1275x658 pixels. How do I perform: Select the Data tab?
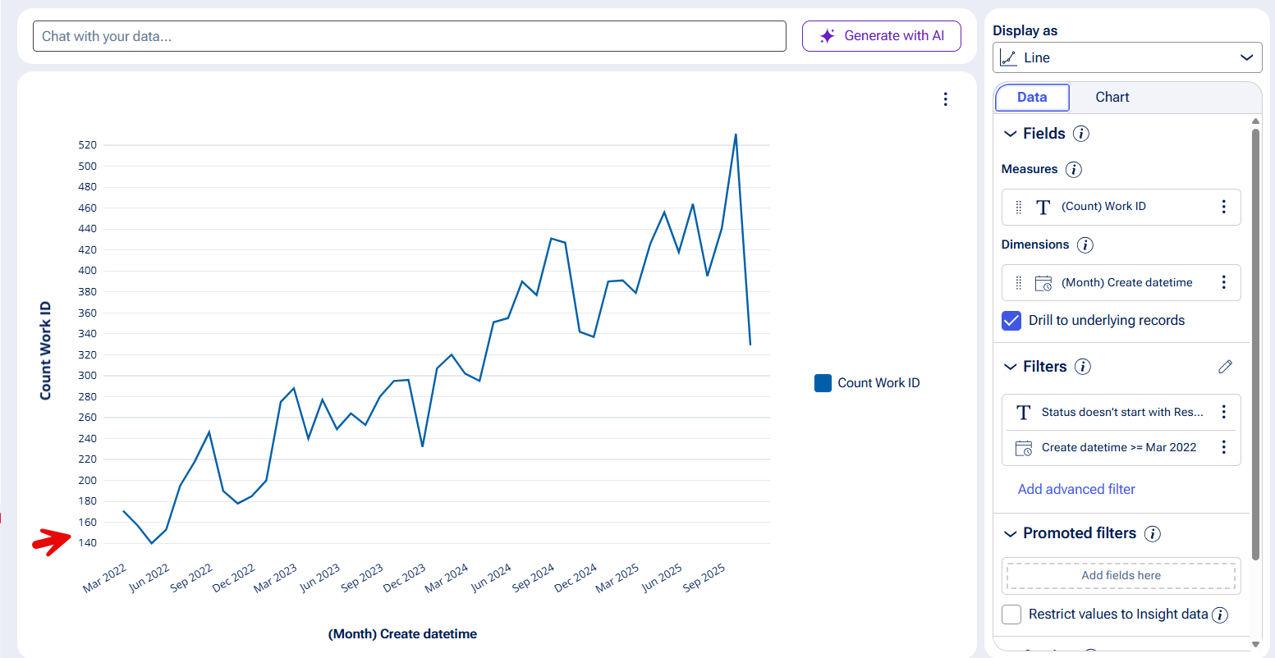point(1032,97)
